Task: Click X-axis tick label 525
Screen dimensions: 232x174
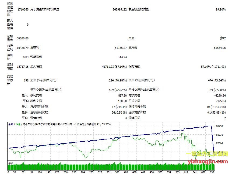Action: click(x=160, y=172)
